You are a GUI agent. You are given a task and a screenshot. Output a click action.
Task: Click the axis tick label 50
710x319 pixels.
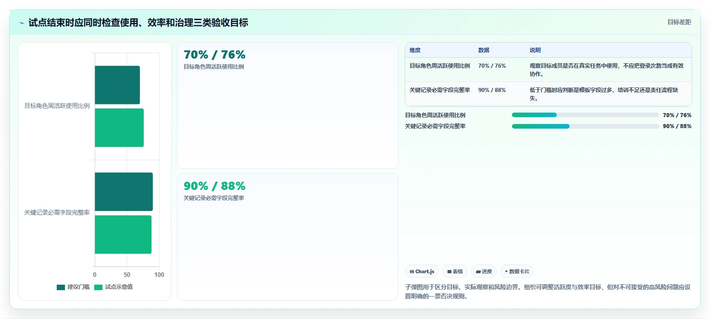127,275
